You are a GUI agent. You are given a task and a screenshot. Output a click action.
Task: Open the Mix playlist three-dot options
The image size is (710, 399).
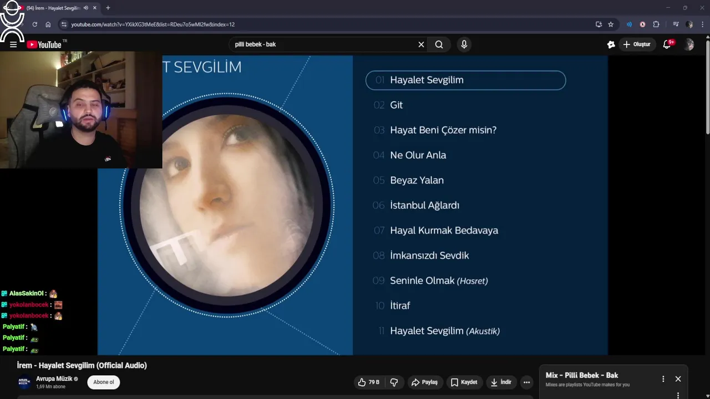click(663, 379)
